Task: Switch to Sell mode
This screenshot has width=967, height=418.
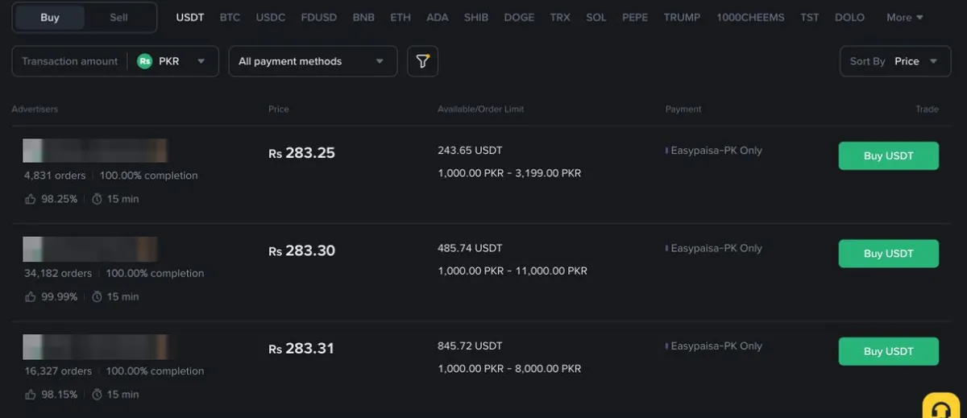Action: [x=119, y=17]
